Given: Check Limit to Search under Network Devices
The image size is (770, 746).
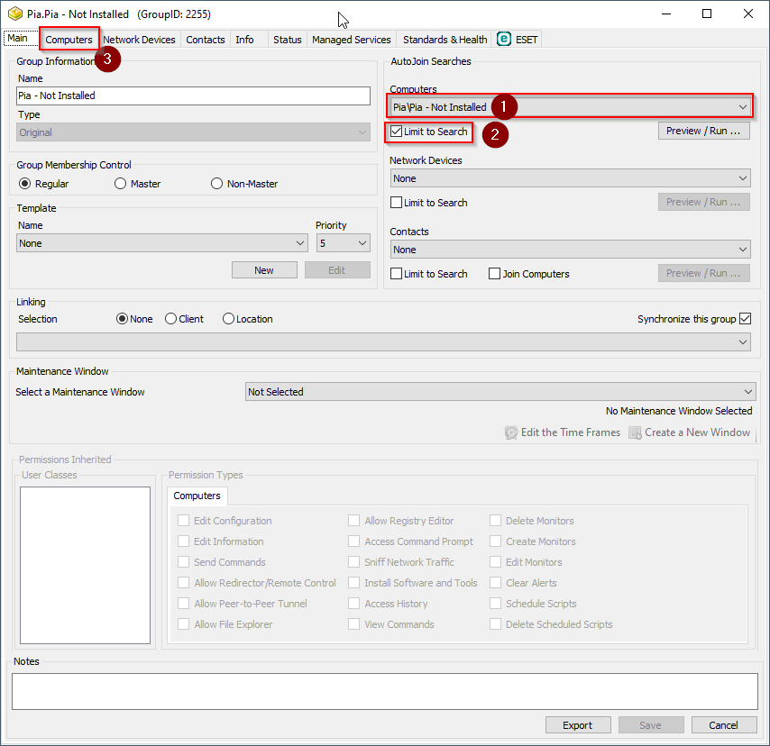Looking at the screenshot, I should (x=397, y=202).
